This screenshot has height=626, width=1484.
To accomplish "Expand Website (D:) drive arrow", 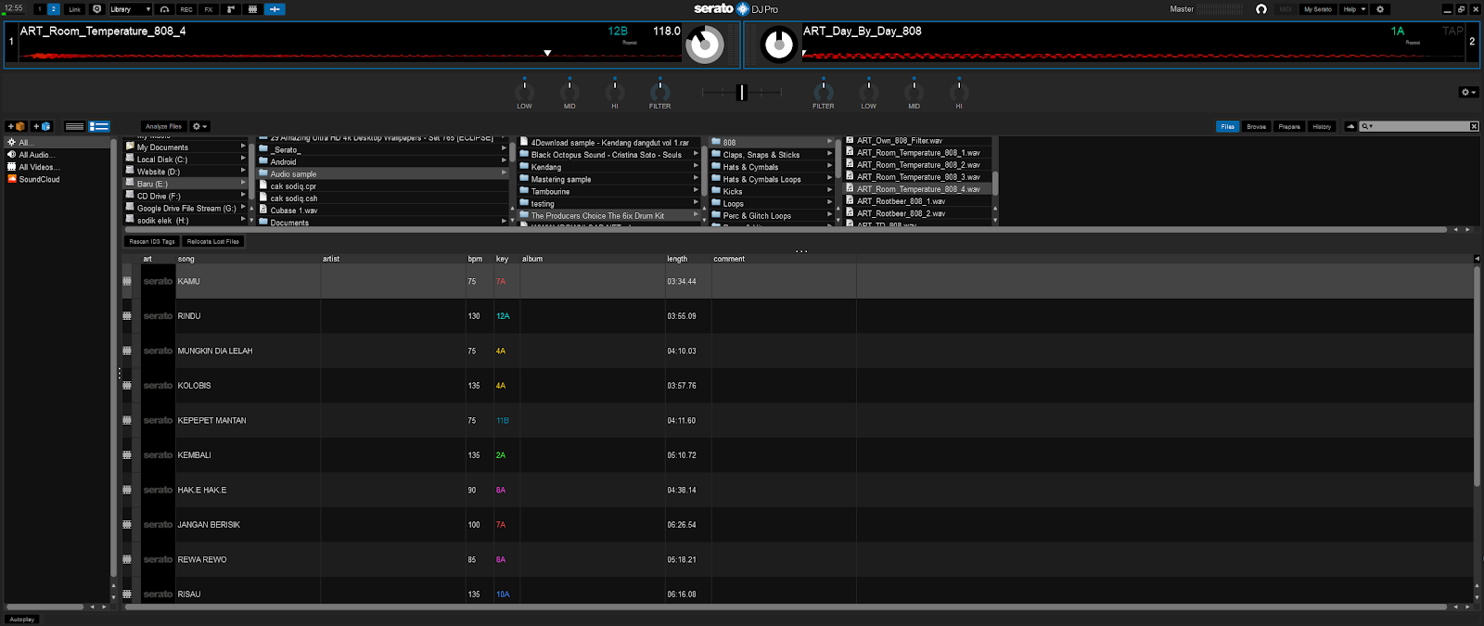I will point(243,171).
